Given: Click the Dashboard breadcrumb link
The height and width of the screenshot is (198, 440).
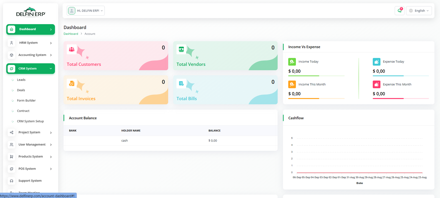Looking at the screenshot, I should [x=71, y=34].
